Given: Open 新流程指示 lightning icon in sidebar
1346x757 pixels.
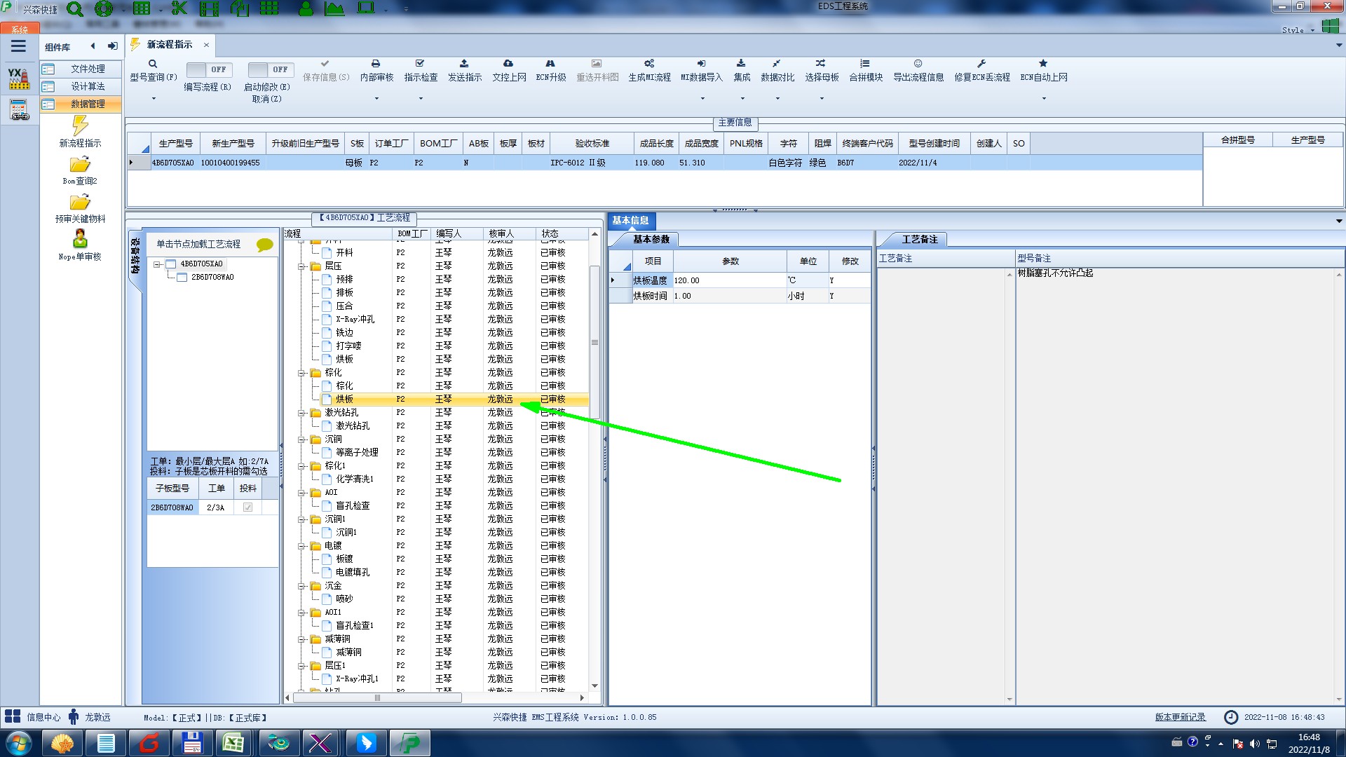Looking at the screenshot, I should coord(80,126).
